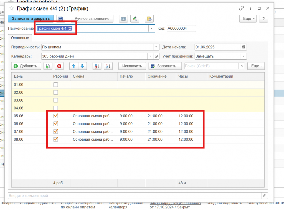Sort rows ascending with the A-Я icon
The height and width of the screenshot is (210, 284).
pos(97,66)
